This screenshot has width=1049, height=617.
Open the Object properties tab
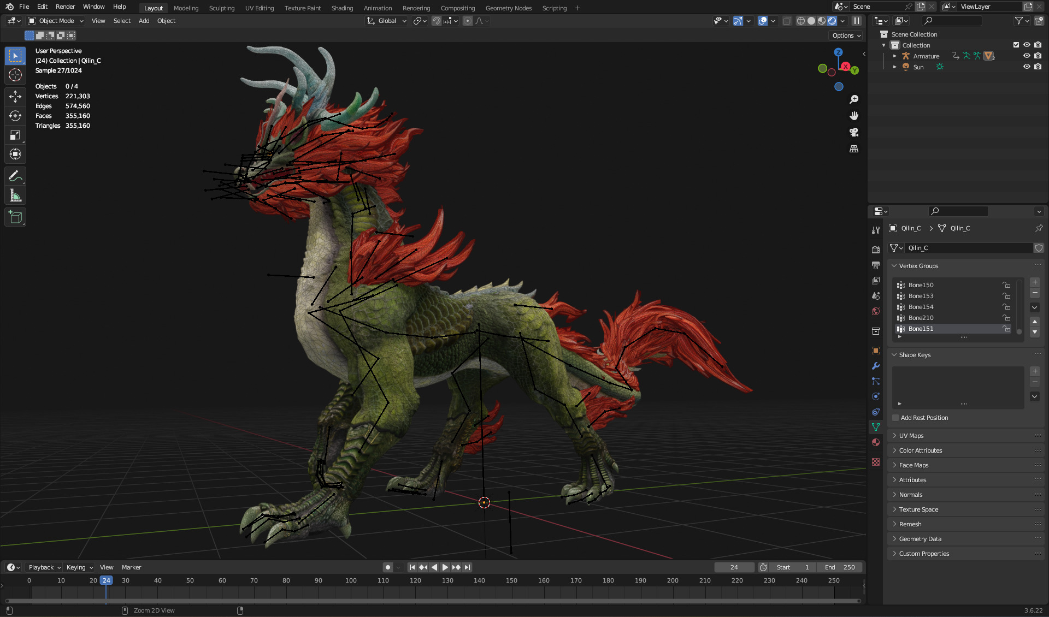876,351
